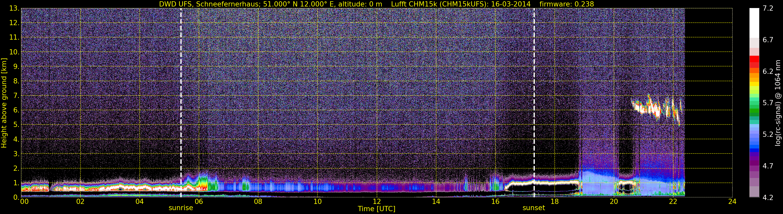Click the time axis tick '12'
783x214 pixels.
pyautogui.click(x=377, y=202)
